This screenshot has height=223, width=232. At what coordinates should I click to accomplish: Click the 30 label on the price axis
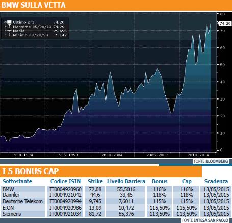click(x=222, y=99)
